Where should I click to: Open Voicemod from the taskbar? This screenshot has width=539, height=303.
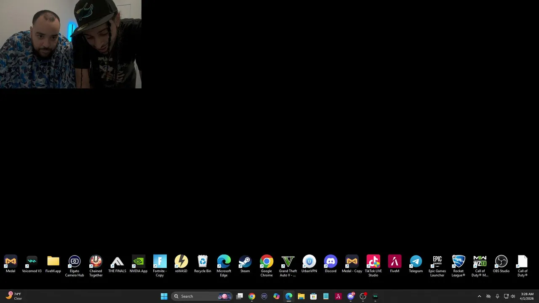click(375, 296)
